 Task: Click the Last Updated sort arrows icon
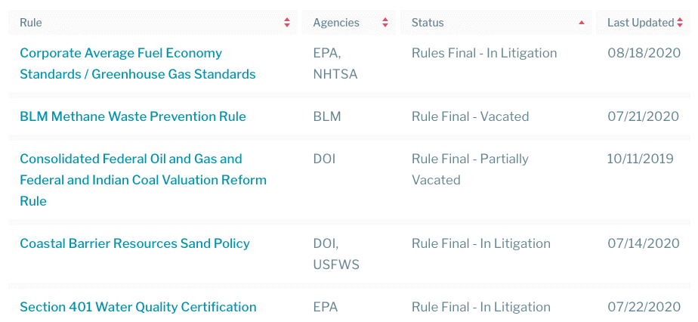(x=679, y=23)
